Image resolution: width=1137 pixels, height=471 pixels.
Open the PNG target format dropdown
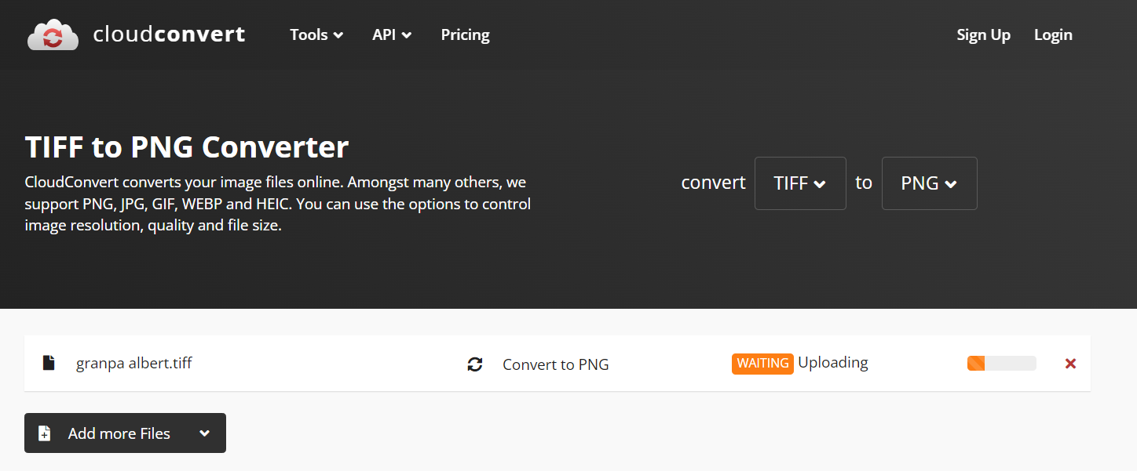(x=929, y=183)
